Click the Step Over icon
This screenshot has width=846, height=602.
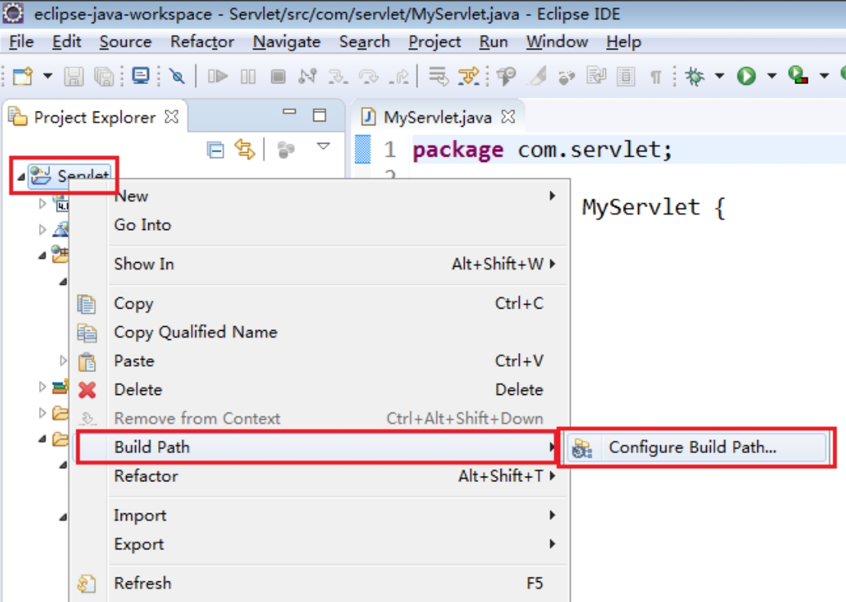click(369, 76)
